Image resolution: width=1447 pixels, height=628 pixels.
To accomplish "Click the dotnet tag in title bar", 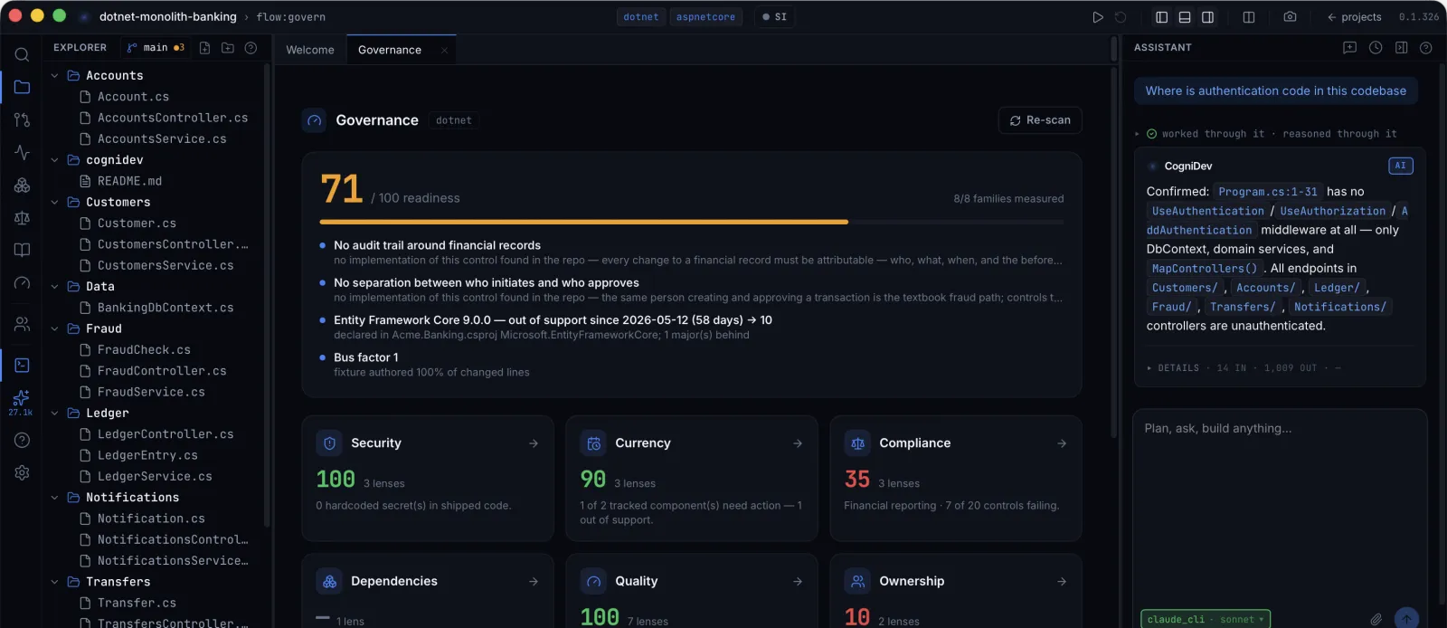I will [x=641, y=17].
